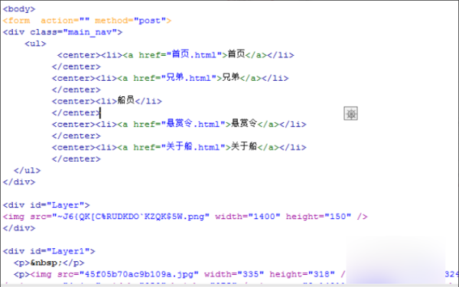Click the opening <ul> tag
459x287 pixels.
35,44
